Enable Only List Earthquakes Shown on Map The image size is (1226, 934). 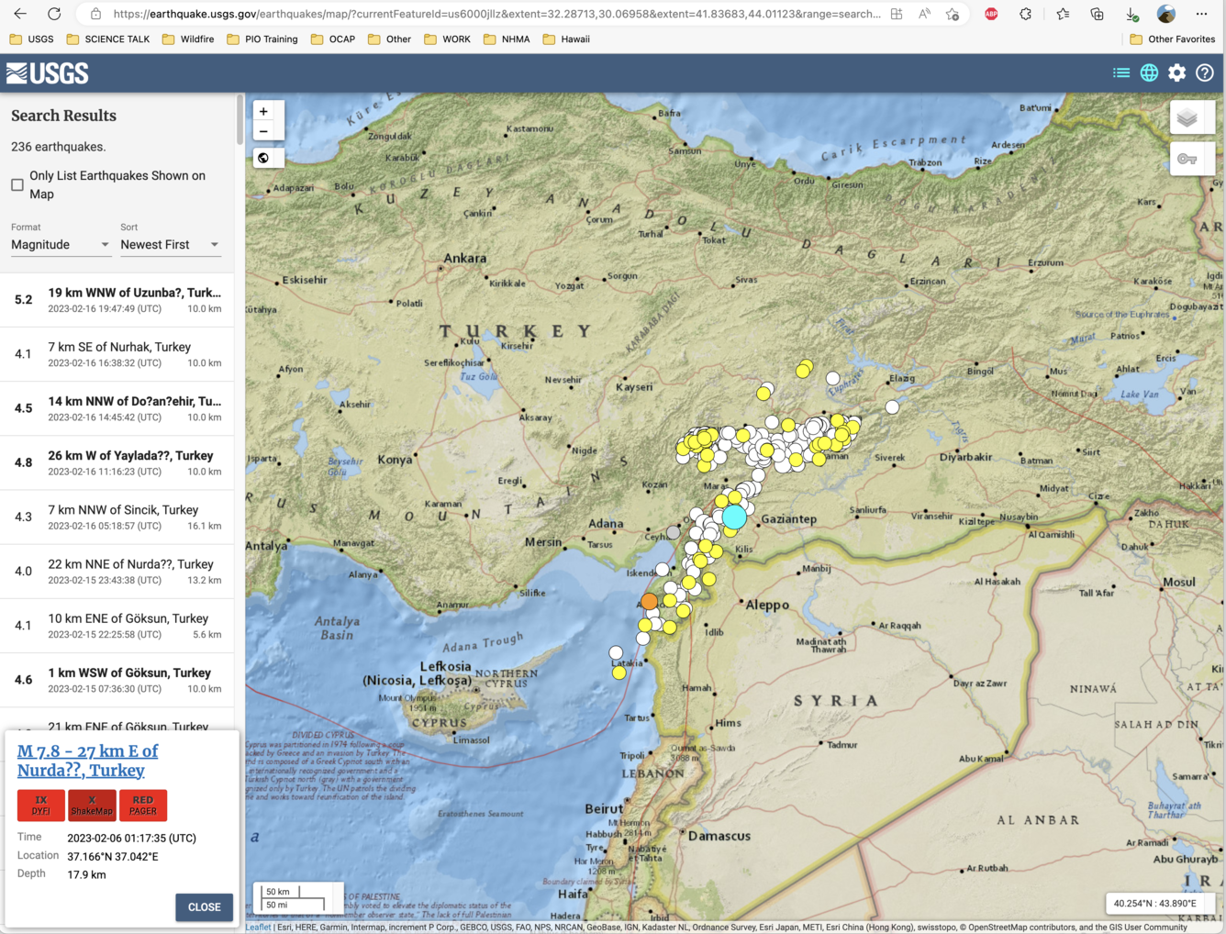pos(17,184)
